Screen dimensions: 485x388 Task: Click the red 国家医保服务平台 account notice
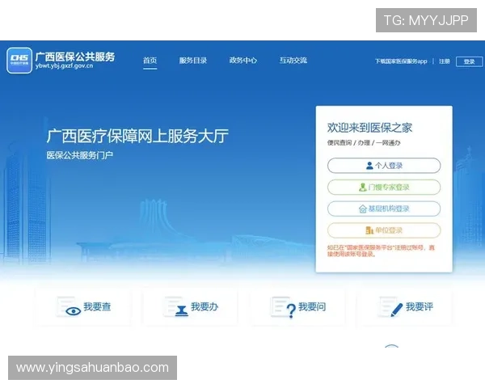click(381, 251)
